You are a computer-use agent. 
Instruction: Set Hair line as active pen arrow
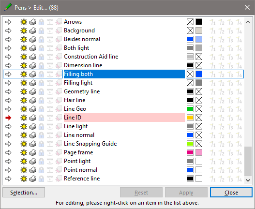coord(8,100)
